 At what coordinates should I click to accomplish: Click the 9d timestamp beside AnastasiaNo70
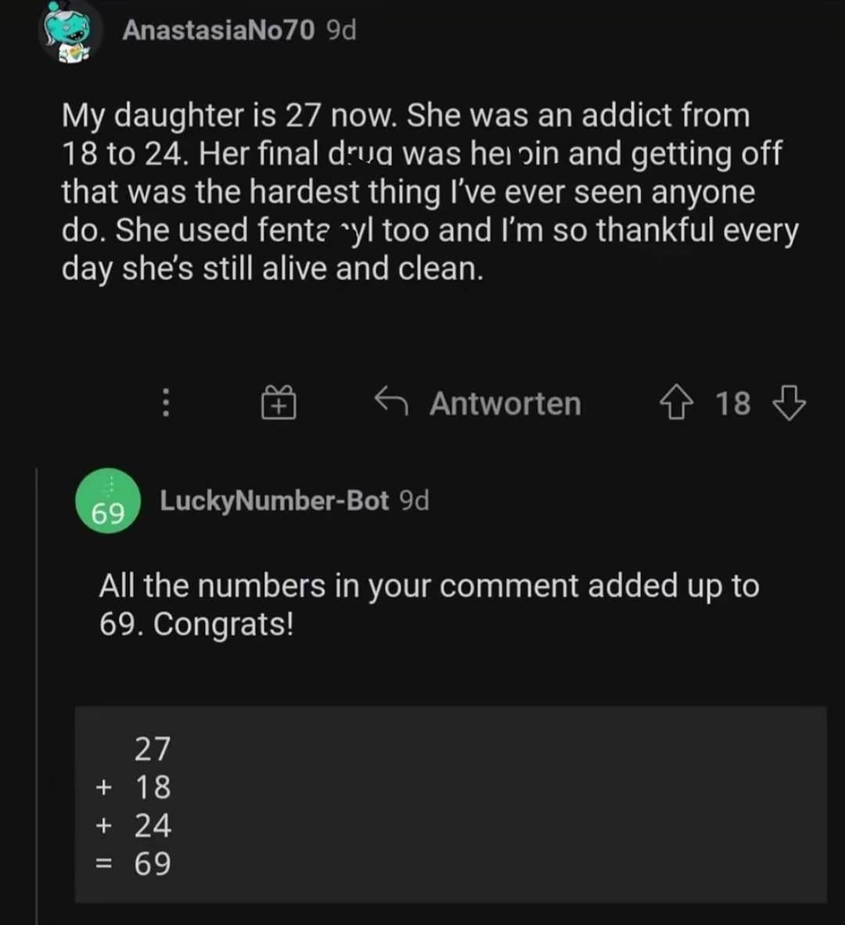340,31
